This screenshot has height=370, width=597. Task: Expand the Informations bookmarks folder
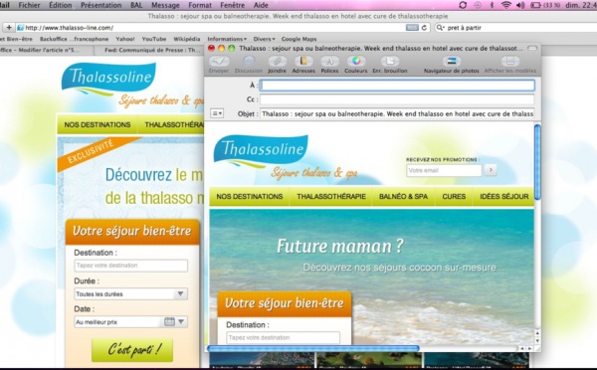(x=227, y=39)
